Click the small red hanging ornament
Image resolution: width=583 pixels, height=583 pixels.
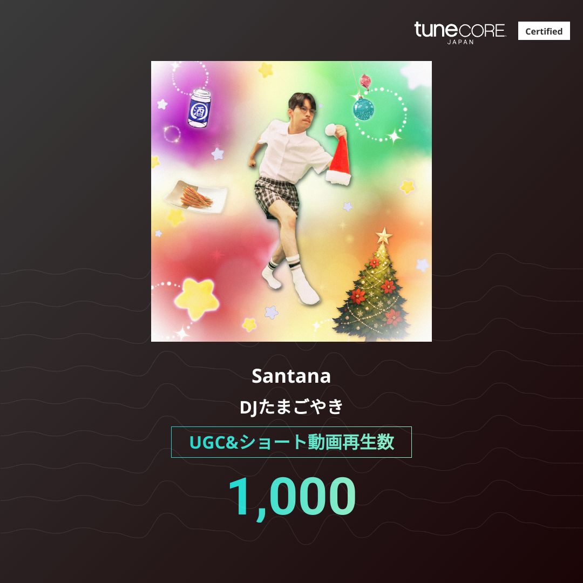(x=365, y=82)
